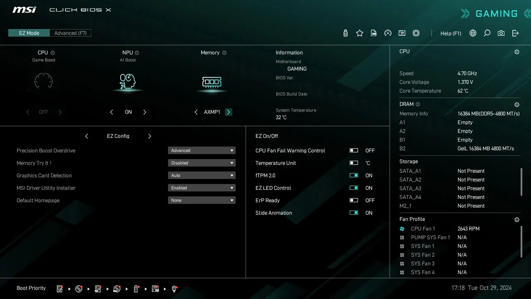Image resolution: width=531 pixels, height=299 pixels.
Task: Click the CPU Fan 1 fan icon
Action: point(402,229)
